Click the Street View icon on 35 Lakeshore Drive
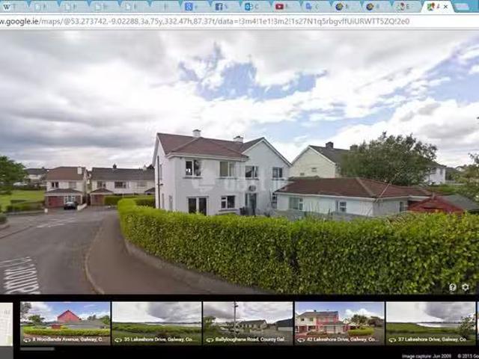Screen dimensions: 479x359 (x=118, y=340)
